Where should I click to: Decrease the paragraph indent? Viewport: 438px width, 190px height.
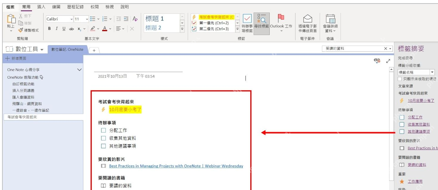118,19
